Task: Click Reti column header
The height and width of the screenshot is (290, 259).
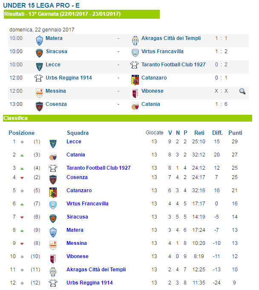Action: point(199,133)
